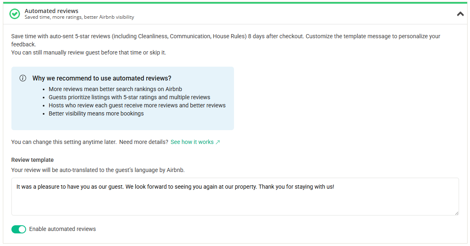Click 'You can change this setting' text
The width and height of the screenshot is (470, 246).
64,142
